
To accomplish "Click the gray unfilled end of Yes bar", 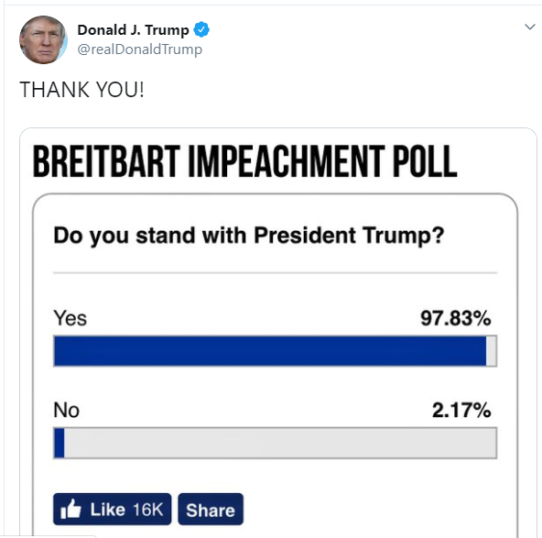I will (x=492, y=351).
